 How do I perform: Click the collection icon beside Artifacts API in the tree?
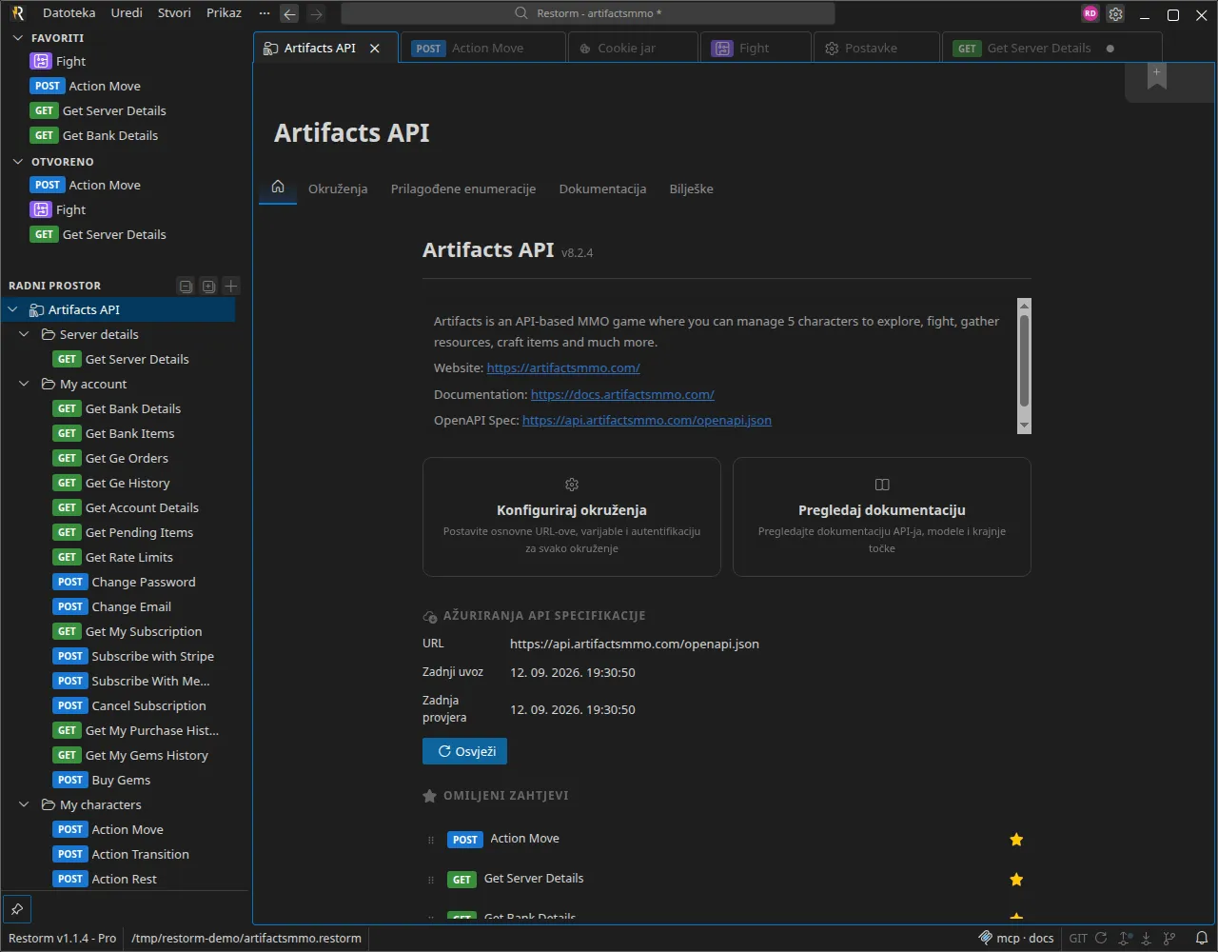pyautogui.click(x=37, y=310)
